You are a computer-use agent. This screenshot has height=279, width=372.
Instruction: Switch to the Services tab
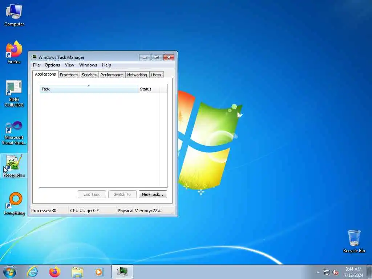89,75
